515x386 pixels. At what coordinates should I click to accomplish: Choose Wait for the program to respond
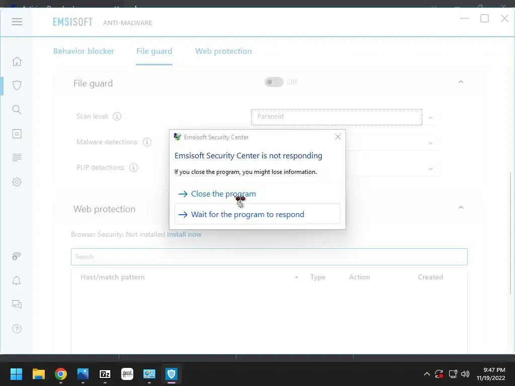[257, 214]
